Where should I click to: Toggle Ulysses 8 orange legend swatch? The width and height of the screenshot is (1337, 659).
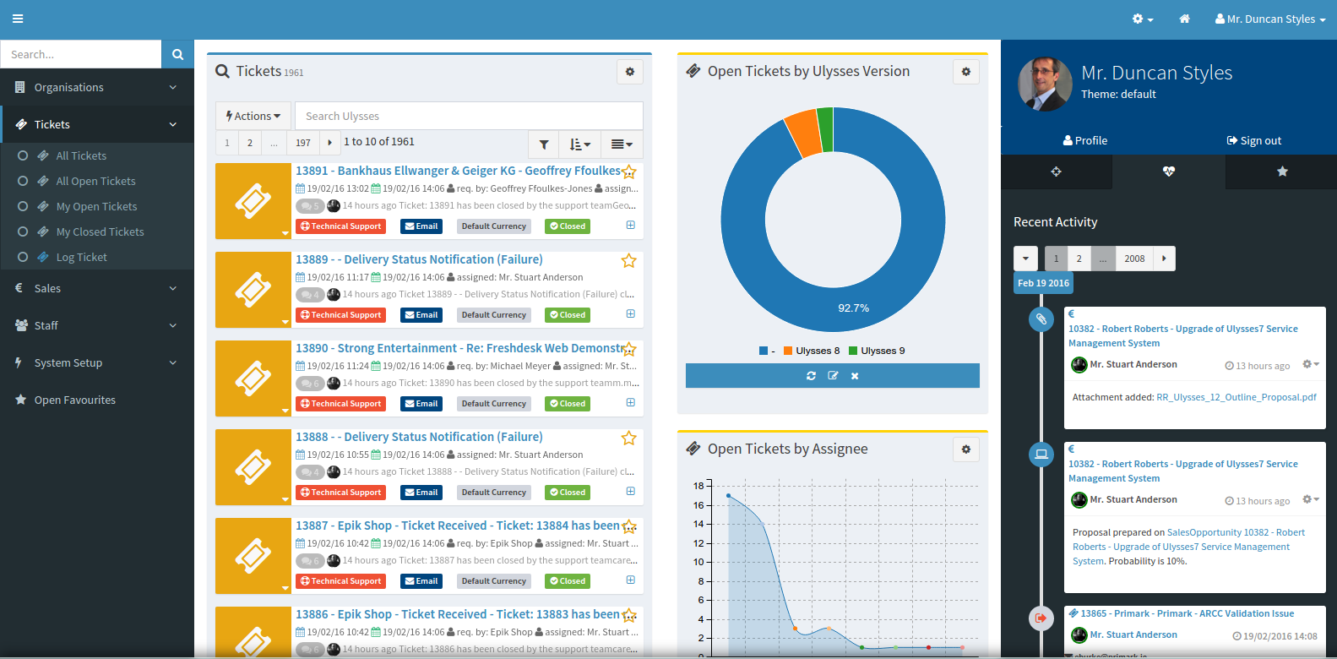pyautogui.click(x=787, y=351)
